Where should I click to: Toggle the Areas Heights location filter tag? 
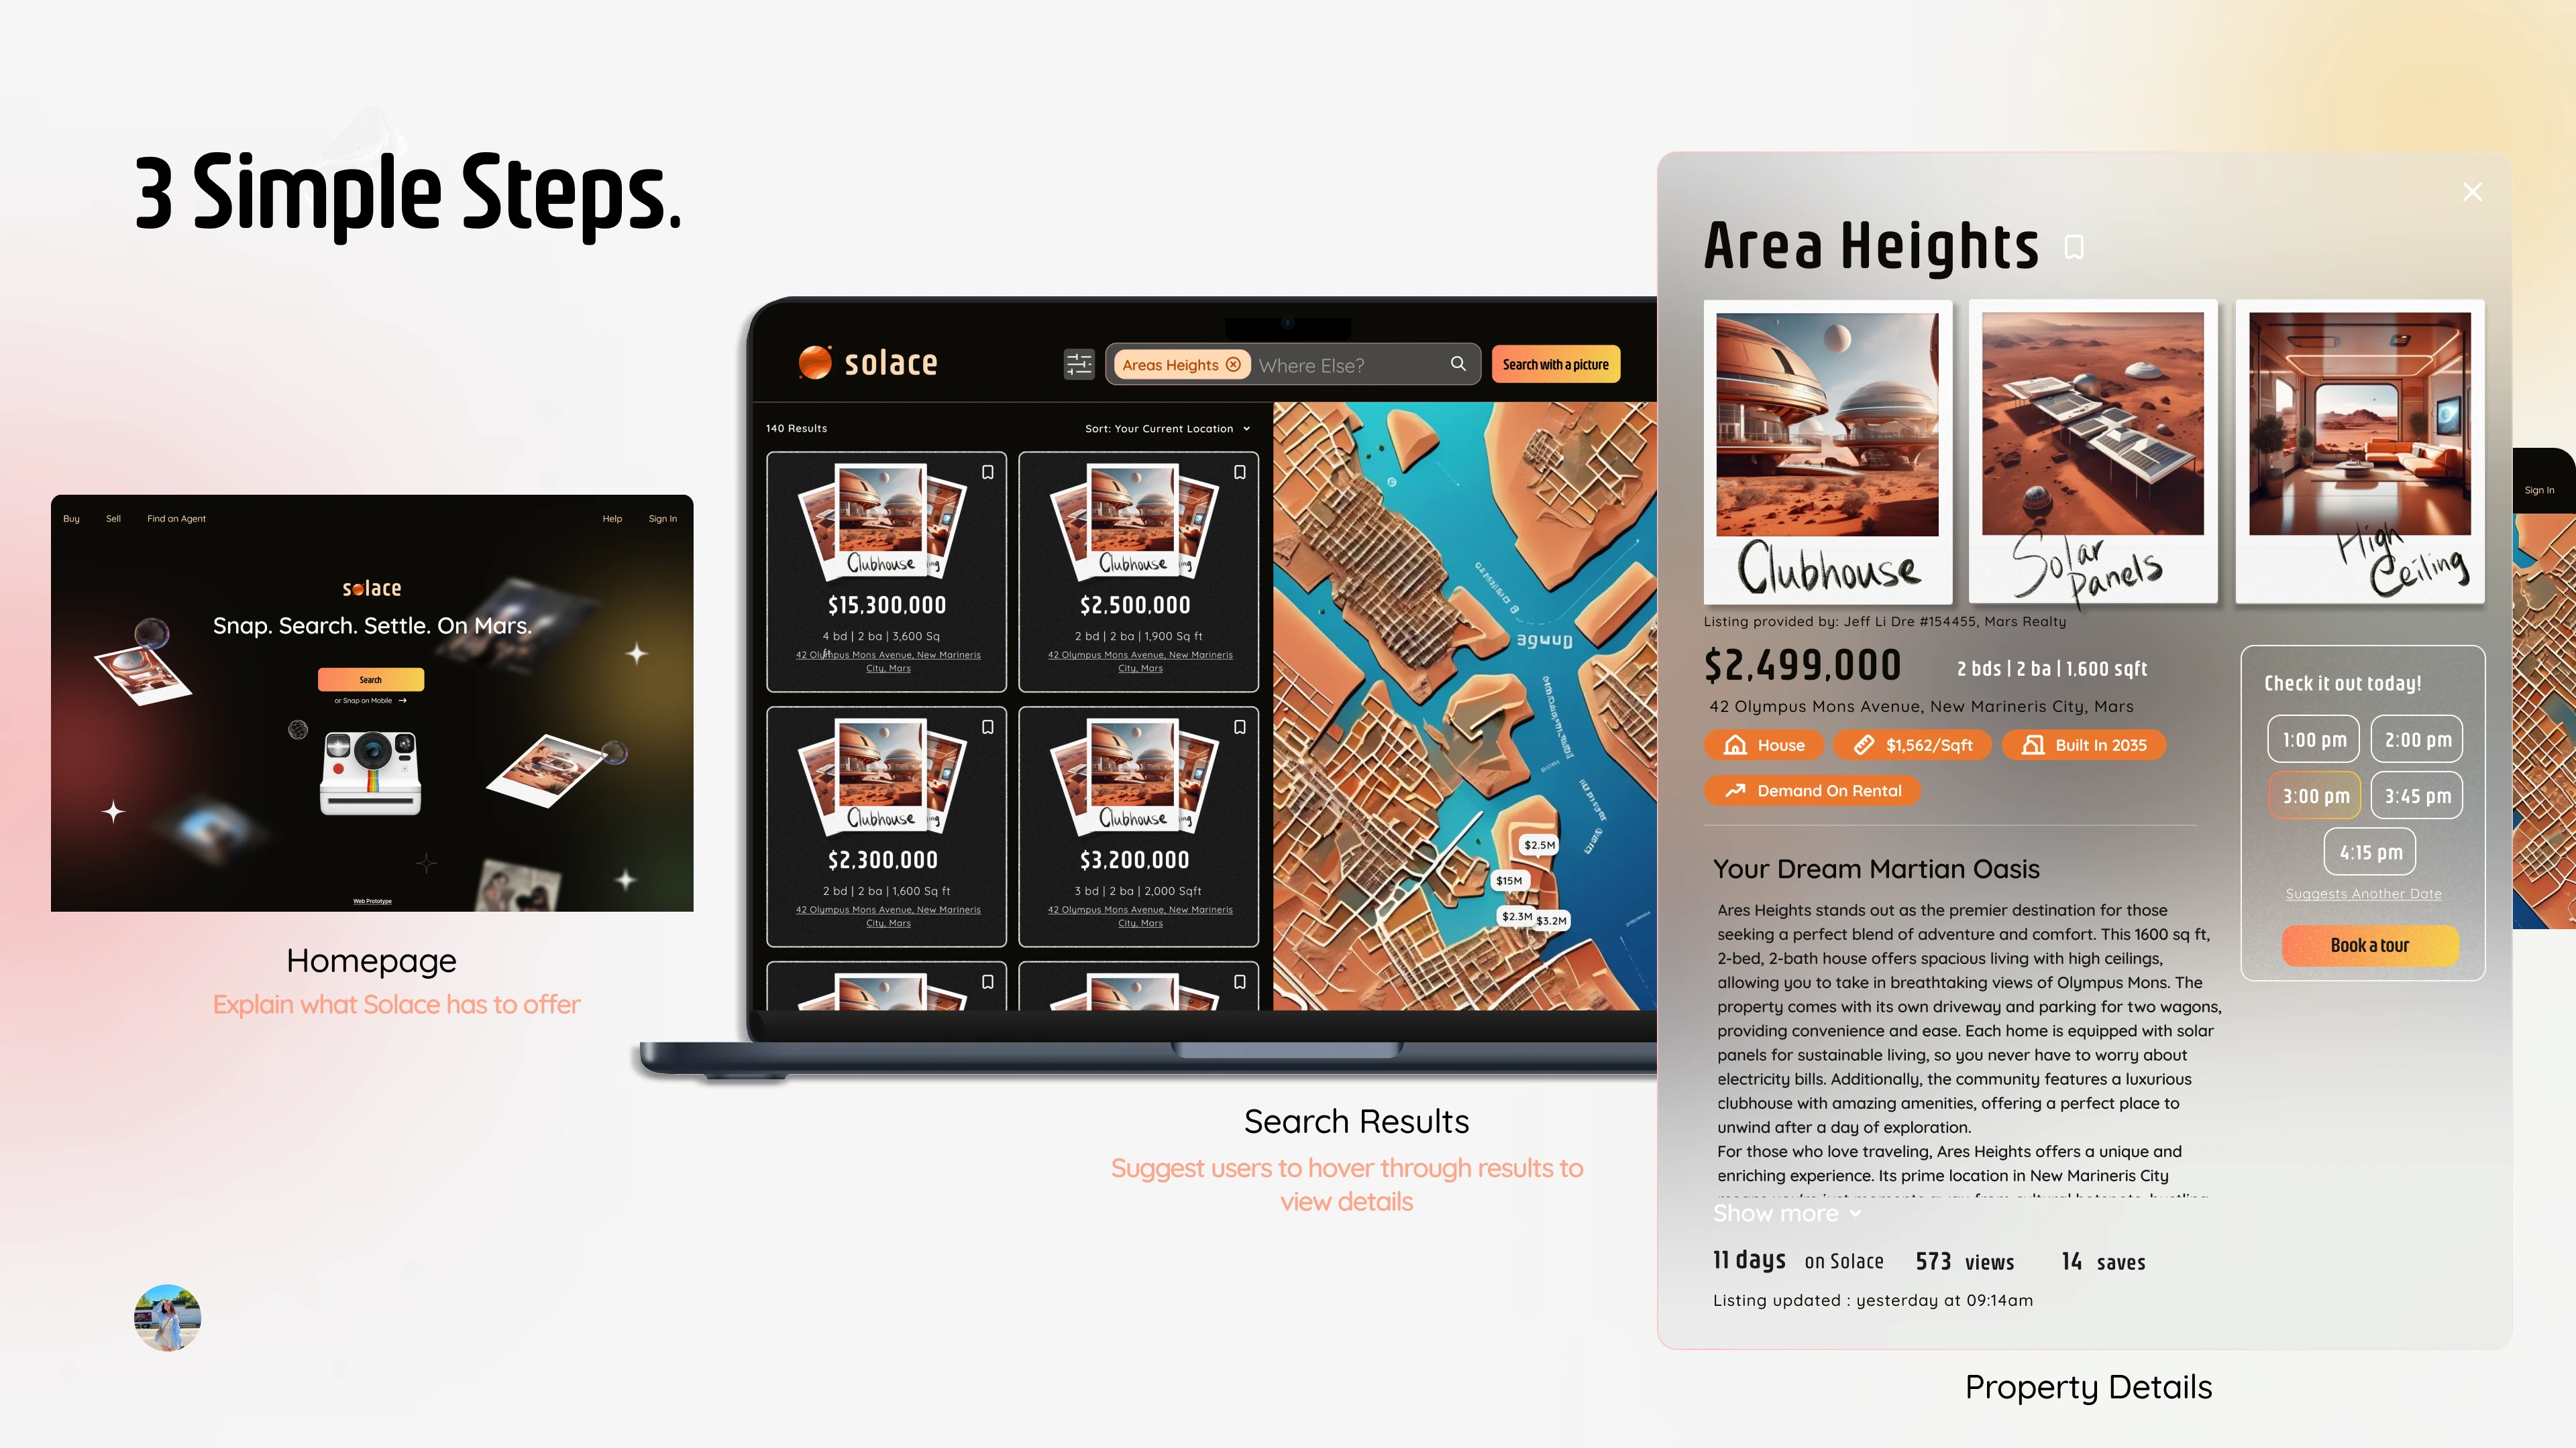1177,364
